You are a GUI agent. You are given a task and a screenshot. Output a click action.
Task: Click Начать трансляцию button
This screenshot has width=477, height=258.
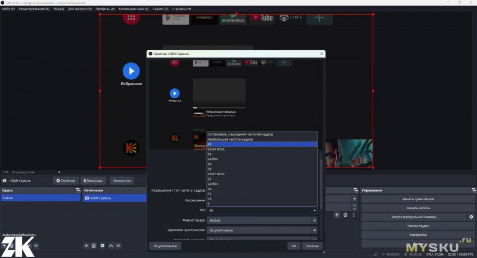pos(418,199)
